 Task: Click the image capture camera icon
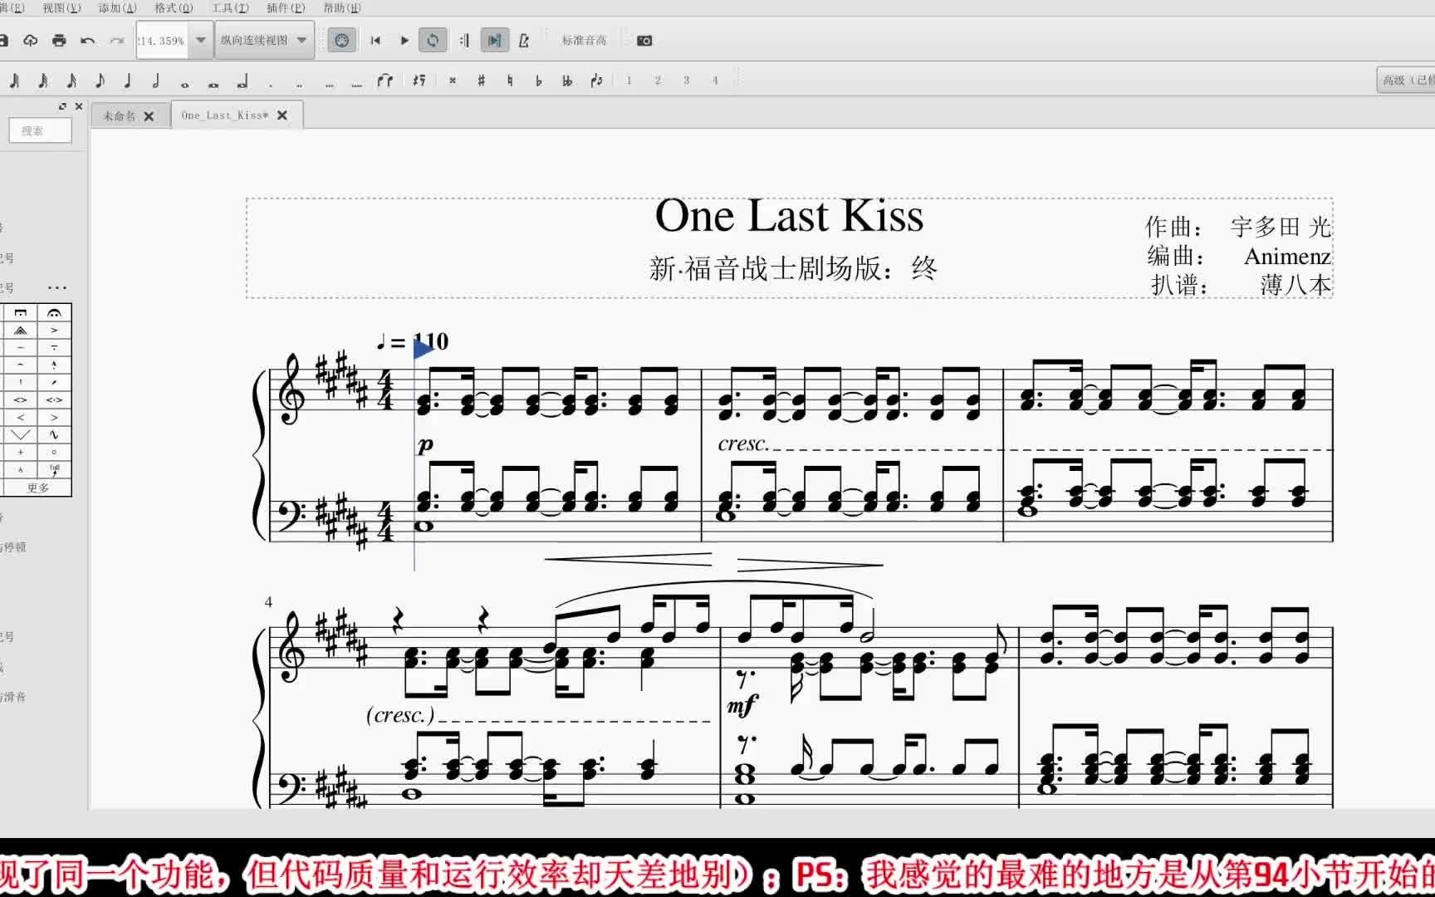coord(644,40)
